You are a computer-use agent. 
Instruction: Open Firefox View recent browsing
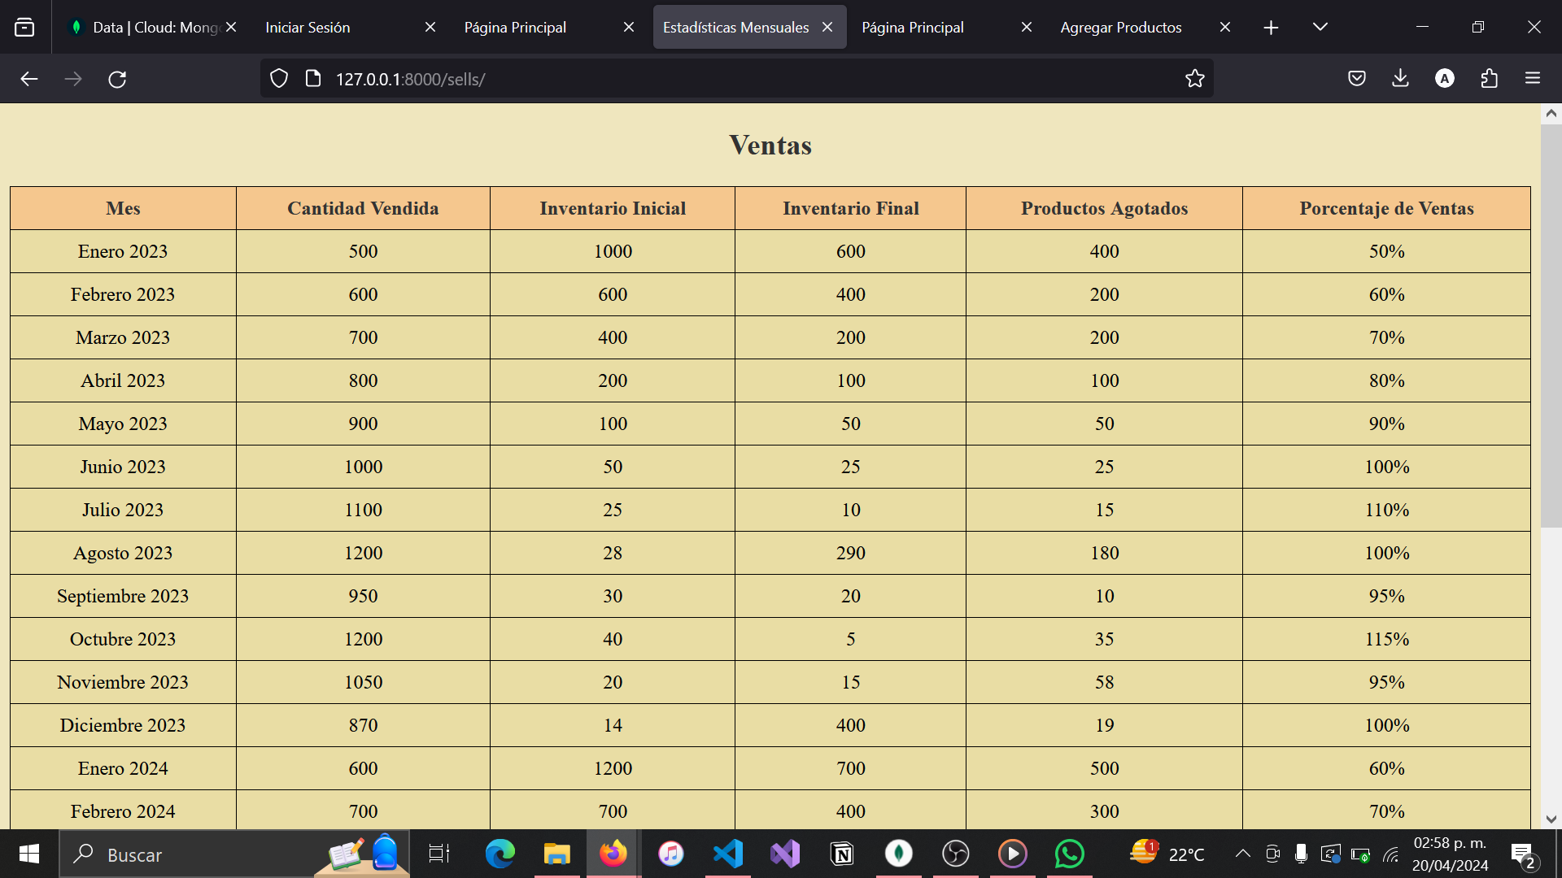click(x=24, y=27)
